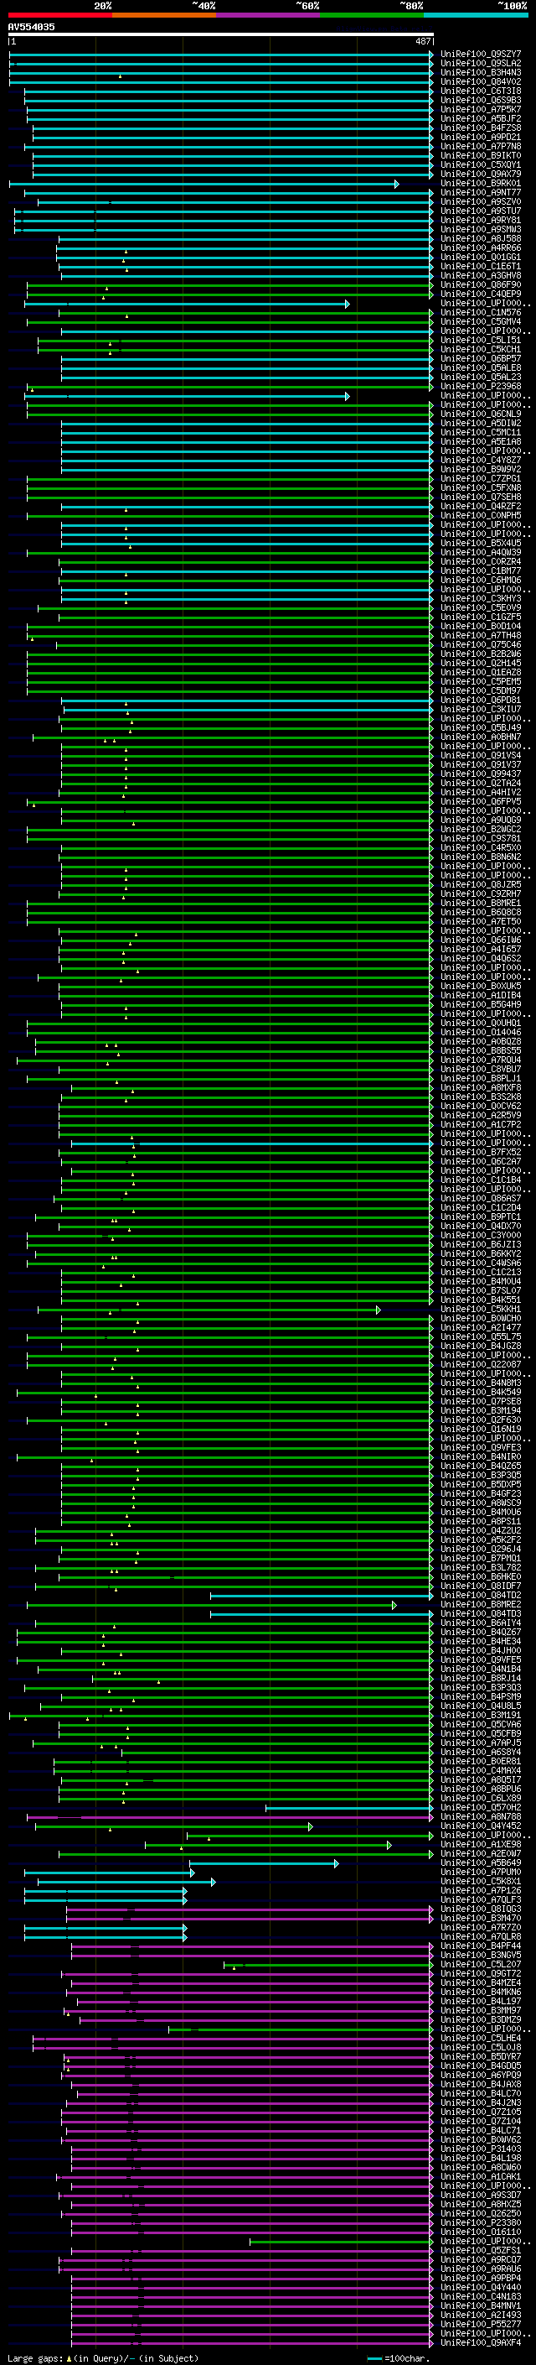Open the shorter hit UniRef100_B9RK01
Image resolution: width=536 pixels, height=2365 pixels.
[481, 184]
